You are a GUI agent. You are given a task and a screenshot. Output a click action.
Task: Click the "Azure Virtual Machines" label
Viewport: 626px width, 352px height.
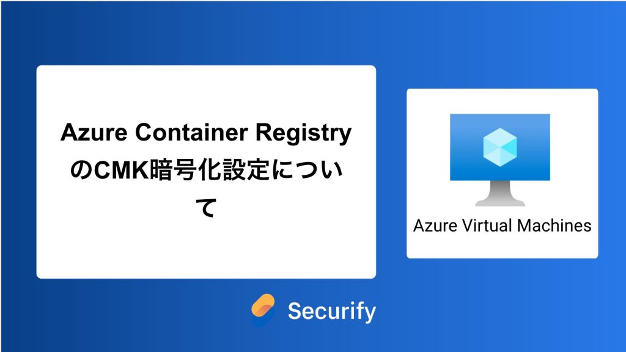[x=502, y=226]
